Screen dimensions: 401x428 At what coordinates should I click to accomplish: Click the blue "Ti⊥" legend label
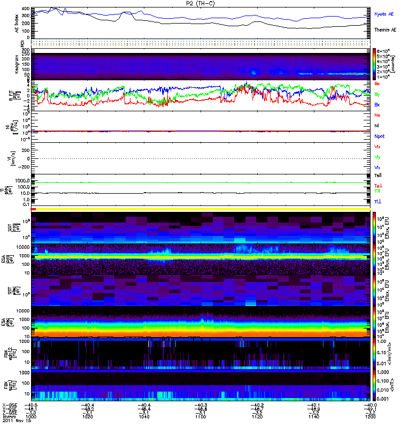click(377, 202)
